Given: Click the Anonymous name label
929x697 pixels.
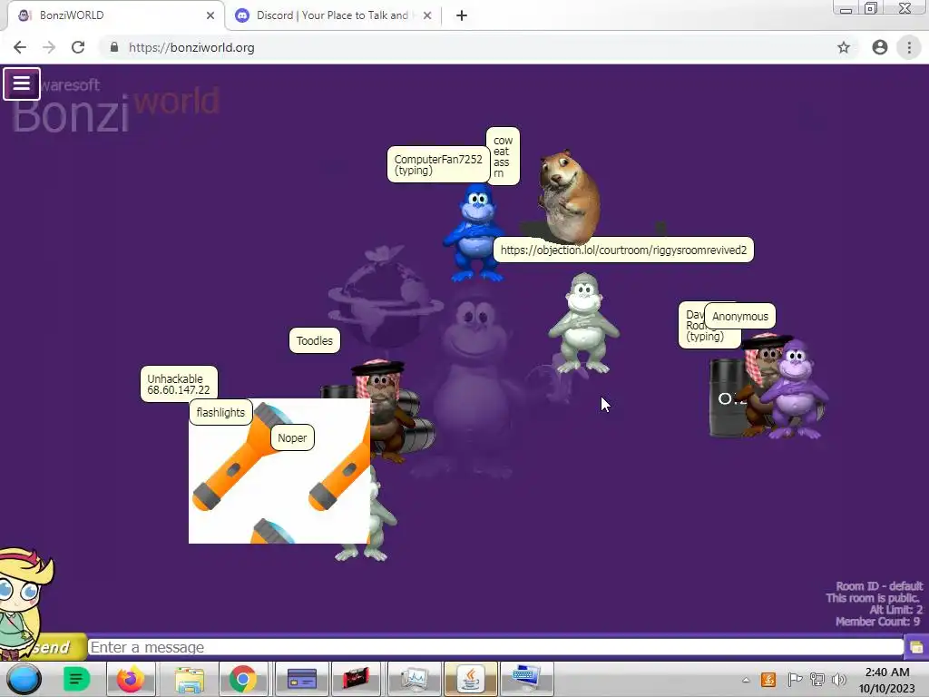Looking at the screenshot, I should [740, 317].
